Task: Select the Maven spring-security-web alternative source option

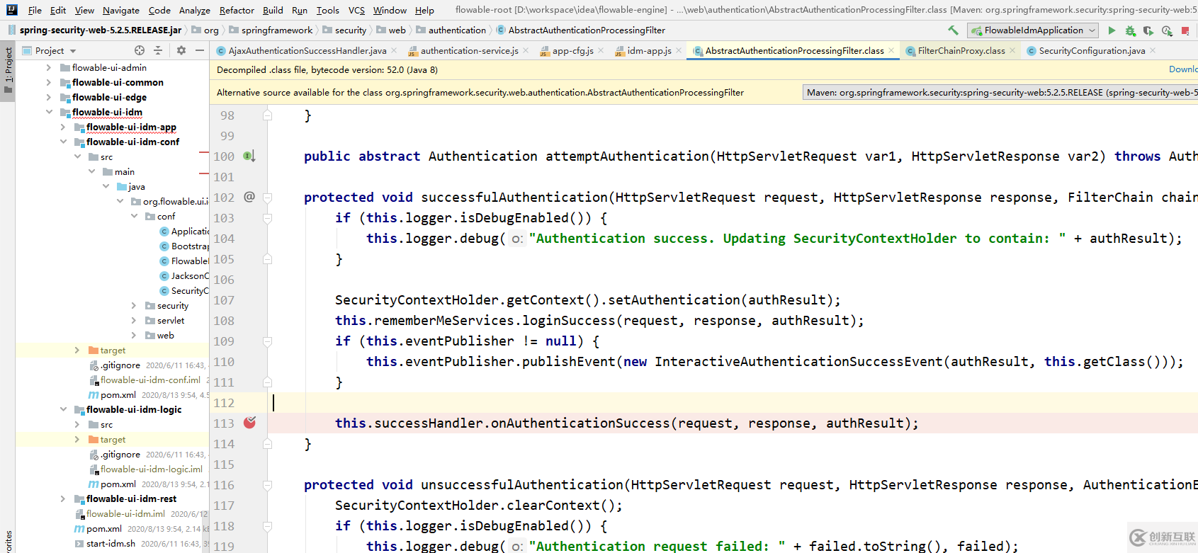Action: 1001,92
